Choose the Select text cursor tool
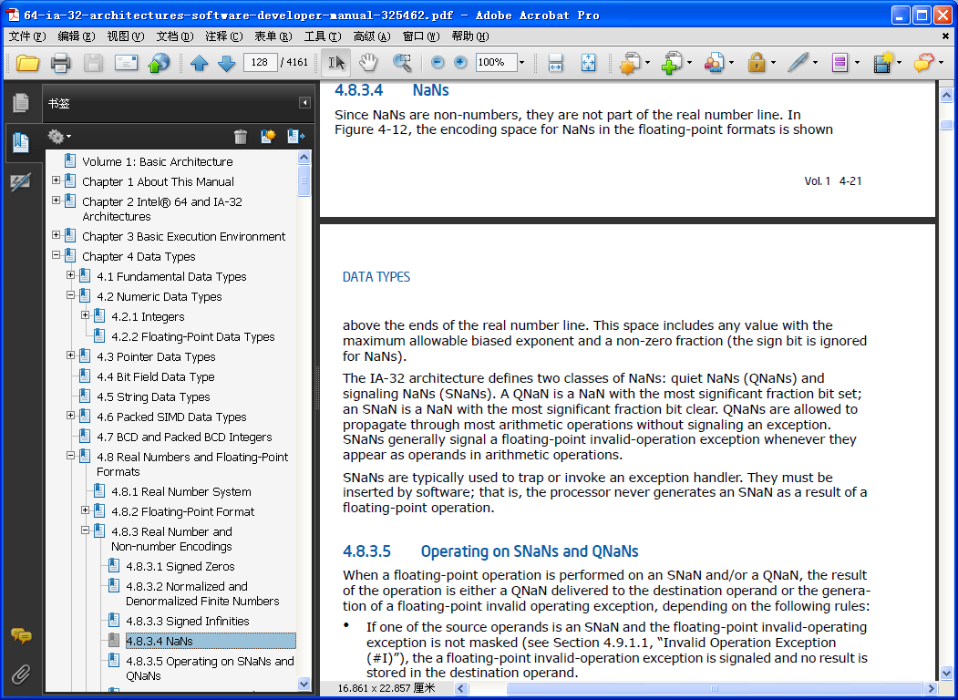Viewport: 958px width, 700px height. 336,63
